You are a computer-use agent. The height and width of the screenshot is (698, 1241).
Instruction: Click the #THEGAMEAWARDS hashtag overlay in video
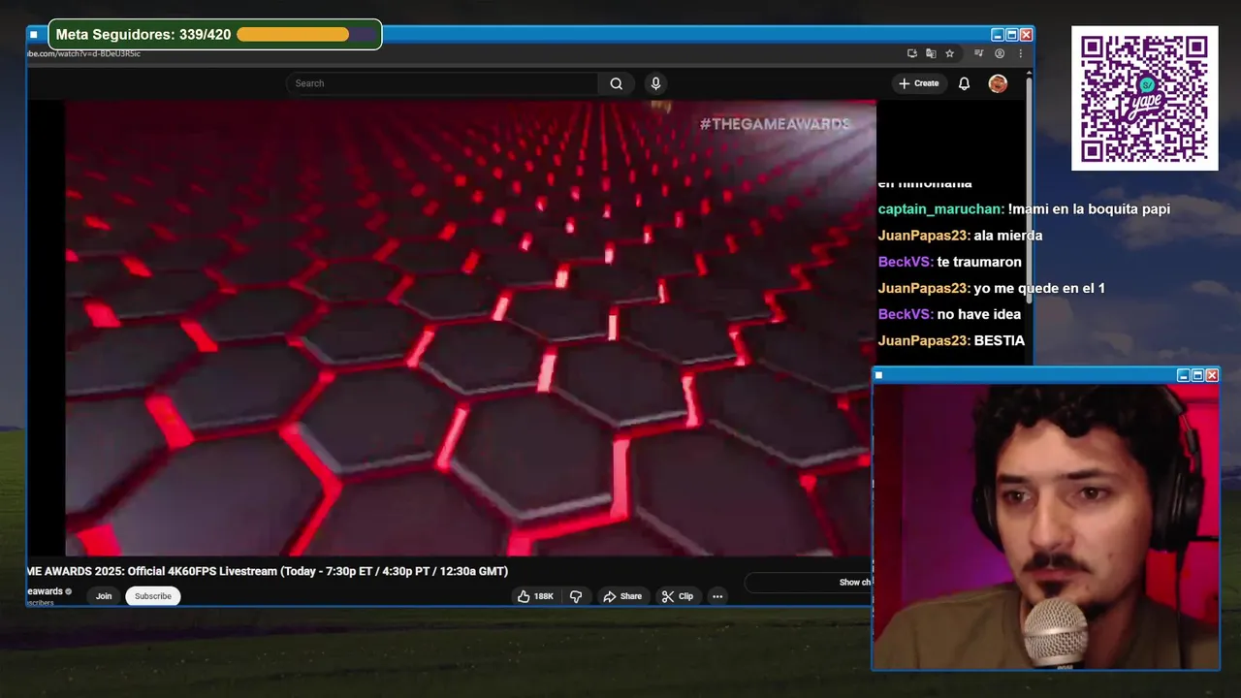[775, 123]
